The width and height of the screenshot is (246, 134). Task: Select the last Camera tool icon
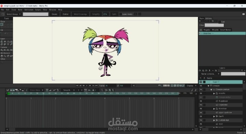pyautogui.click(x=11, y=50)
